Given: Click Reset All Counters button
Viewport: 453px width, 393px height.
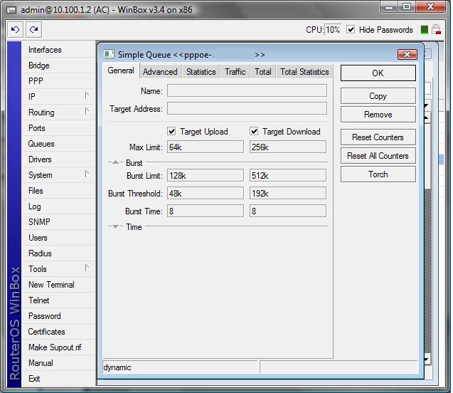Looking at the screenshot, I should (378, 156).
